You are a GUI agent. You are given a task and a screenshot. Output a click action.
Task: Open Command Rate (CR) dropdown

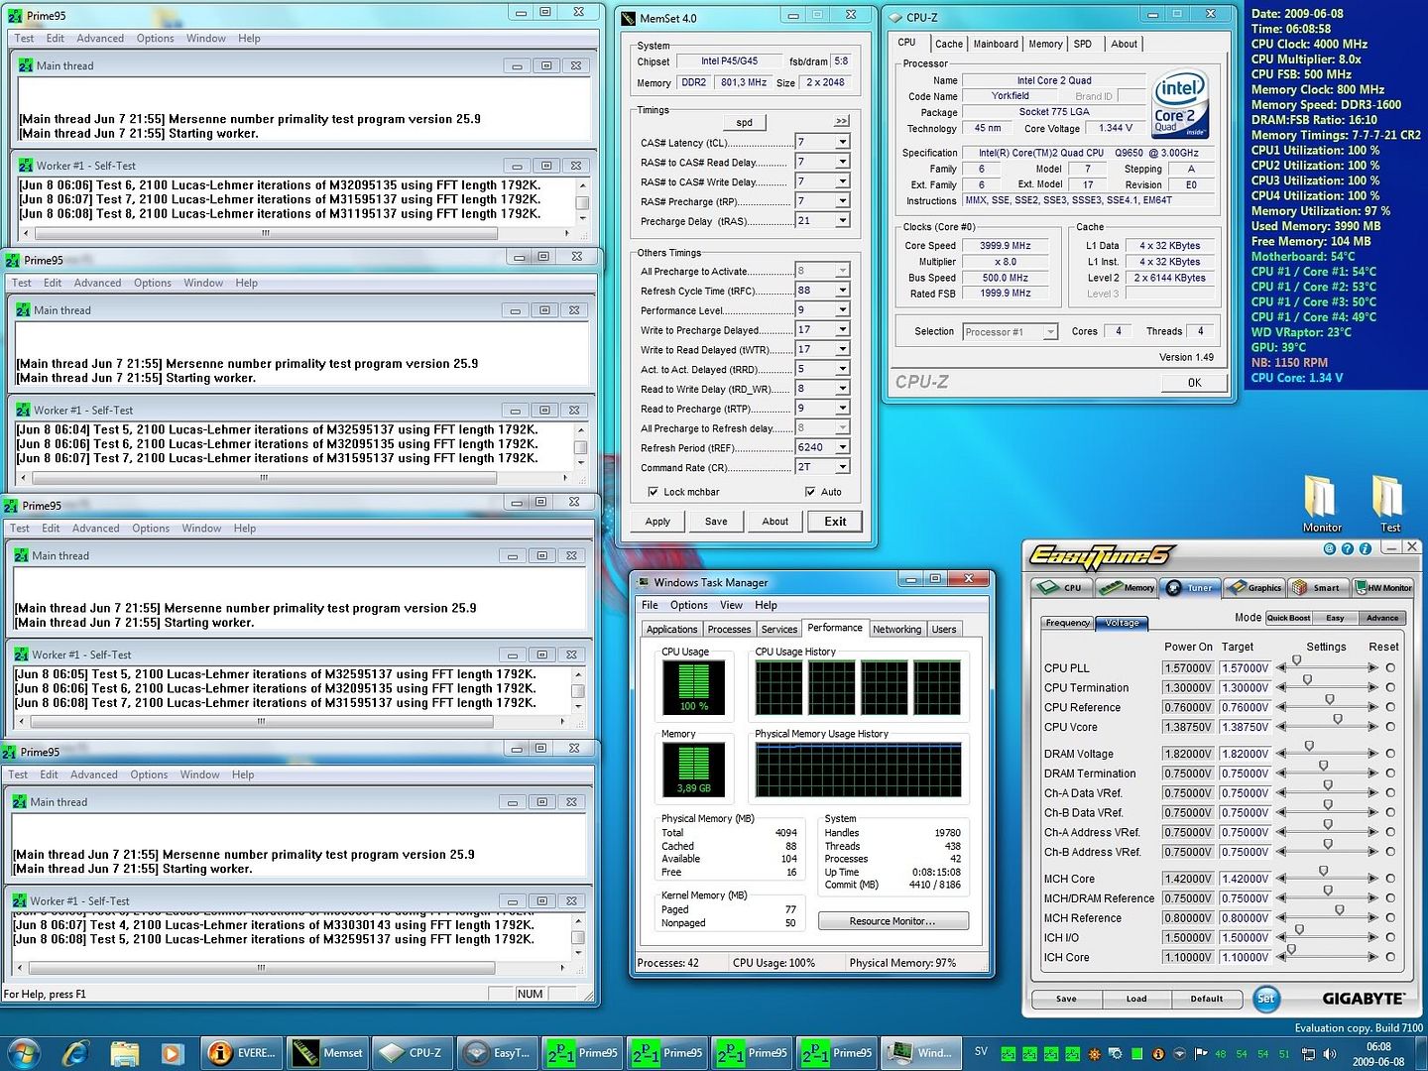[x=842, y=467]
